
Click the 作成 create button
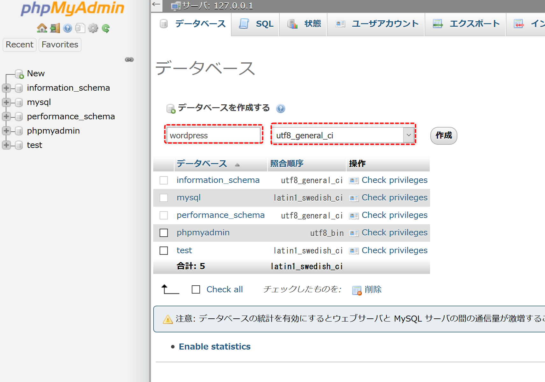(444, 136)
